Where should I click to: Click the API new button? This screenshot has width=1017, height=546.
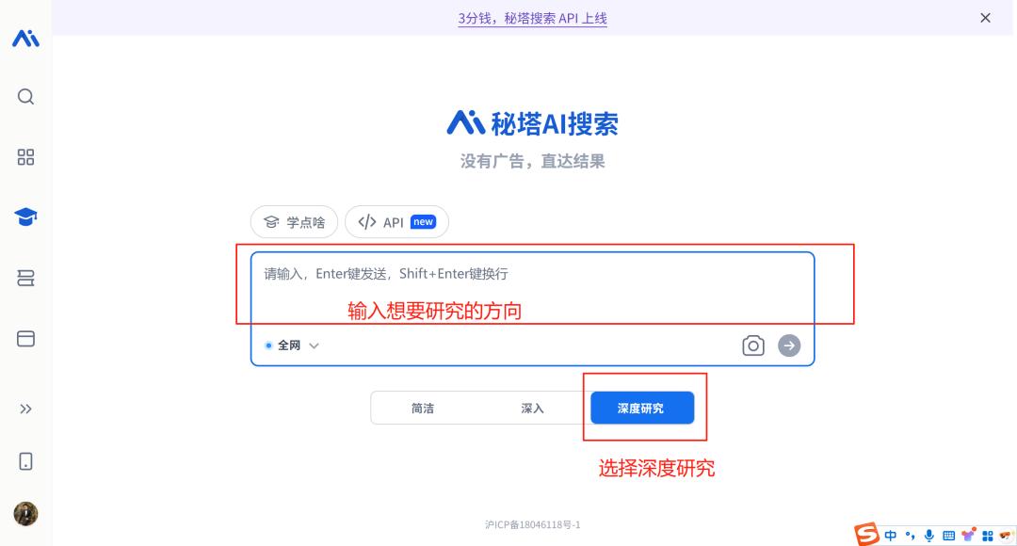(397, 222)
